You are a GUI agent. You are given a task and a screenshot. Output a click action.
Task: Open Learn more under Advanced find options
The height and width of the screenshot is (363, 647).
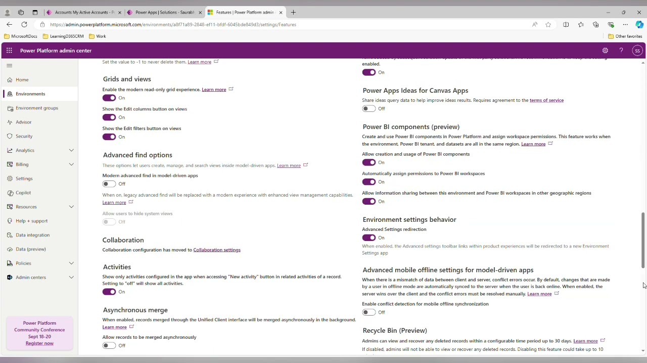[x=289, y=165]
